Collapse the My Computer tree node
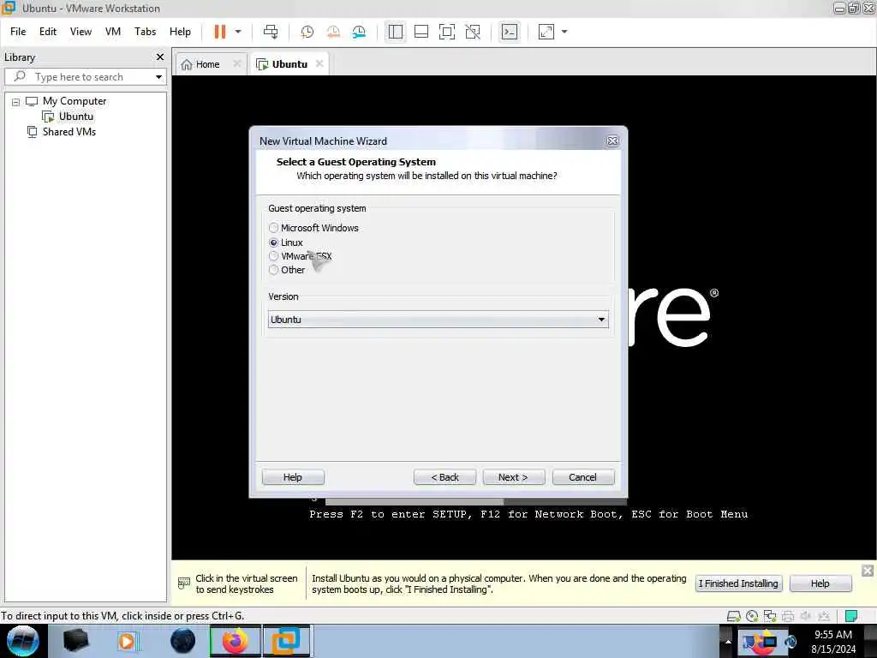 pyautogui.click(x=15, y=102)
